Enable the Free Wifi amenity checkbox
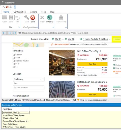 14,55
